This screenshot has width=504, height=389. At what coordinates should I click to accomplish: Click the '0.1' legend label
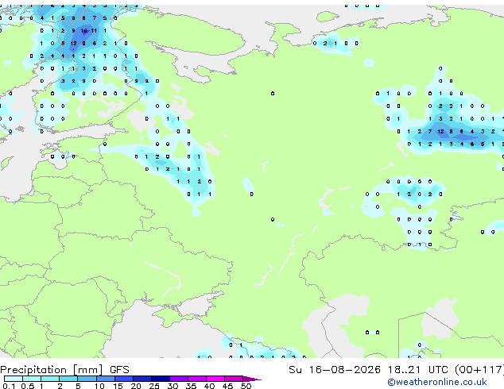pyautogui.click(x=9, y=386)
